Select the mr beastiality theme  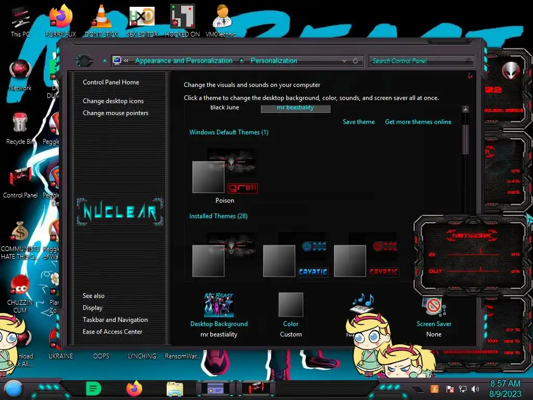(296, 108)
